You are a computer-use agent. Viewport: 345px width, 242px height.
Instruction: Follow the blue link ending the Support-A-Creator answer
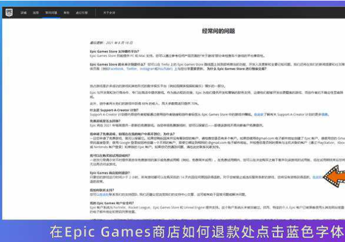tap(325, 115)
